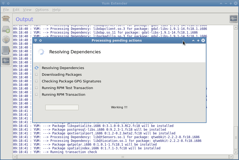
Task: Open the Help menu
Action: (56, 10)
